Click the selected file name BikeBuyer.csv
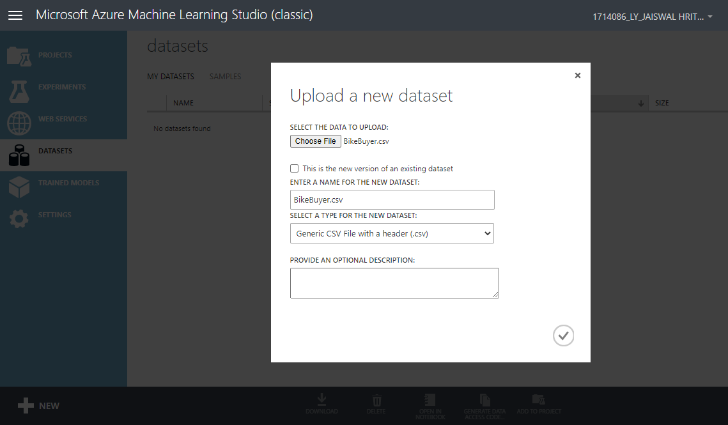Image resolution: width=728 pixels, height=425 pixels. 366,141
